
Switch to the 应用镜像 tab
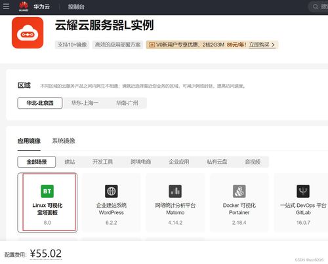coord(29,141)
